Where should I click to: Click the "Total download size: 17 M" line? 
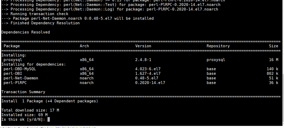30,110
